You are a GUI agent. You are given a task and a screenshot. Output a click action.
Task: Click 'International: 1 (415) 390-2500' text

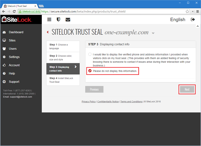[x=19, y=94]
